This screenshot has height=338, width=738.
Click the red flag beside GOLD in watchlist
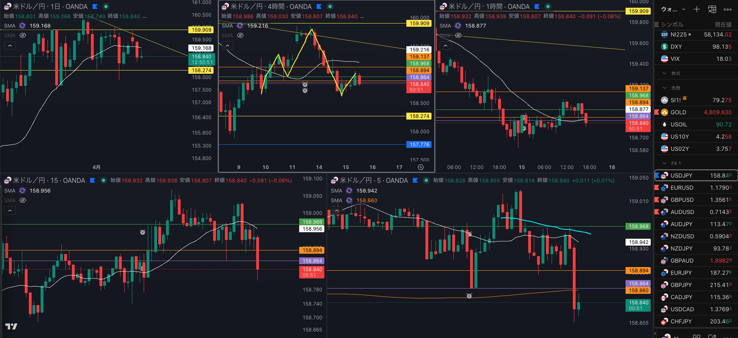pyautogui.click(x=657, y=112)
